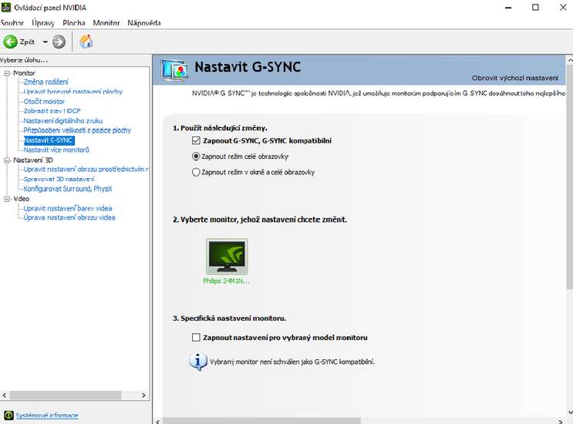
Task: Open the home page house icon
Action: point(86,42)
